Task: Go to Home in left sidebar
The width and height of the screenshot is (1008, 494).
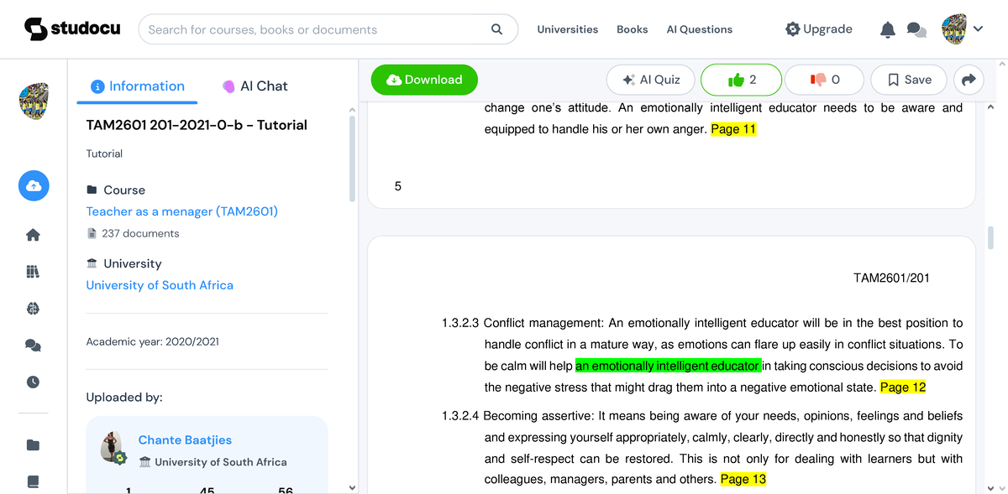Action: [x=34, y=235]
